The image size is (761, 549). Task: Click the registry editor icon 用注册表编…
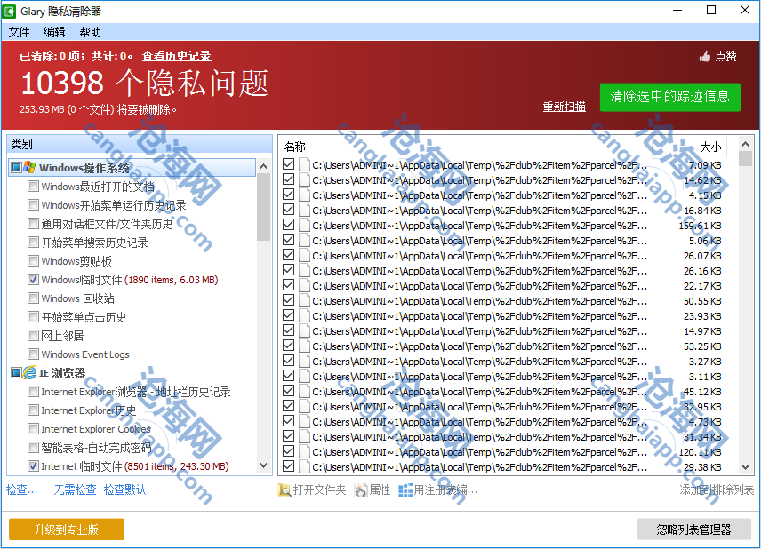pyautogui.click(x=405, y=490)
